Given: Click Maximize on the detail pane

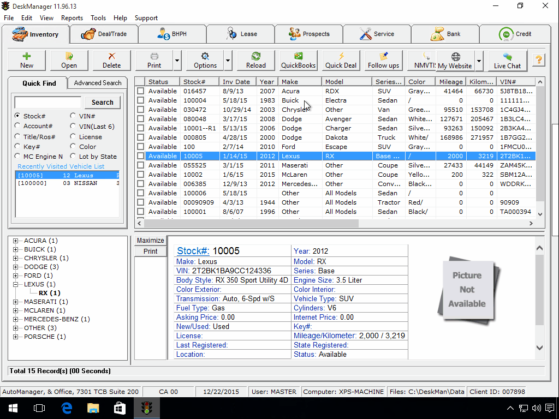Looking at the screenshot, I should pyautogui.click(x=151, y=241).
